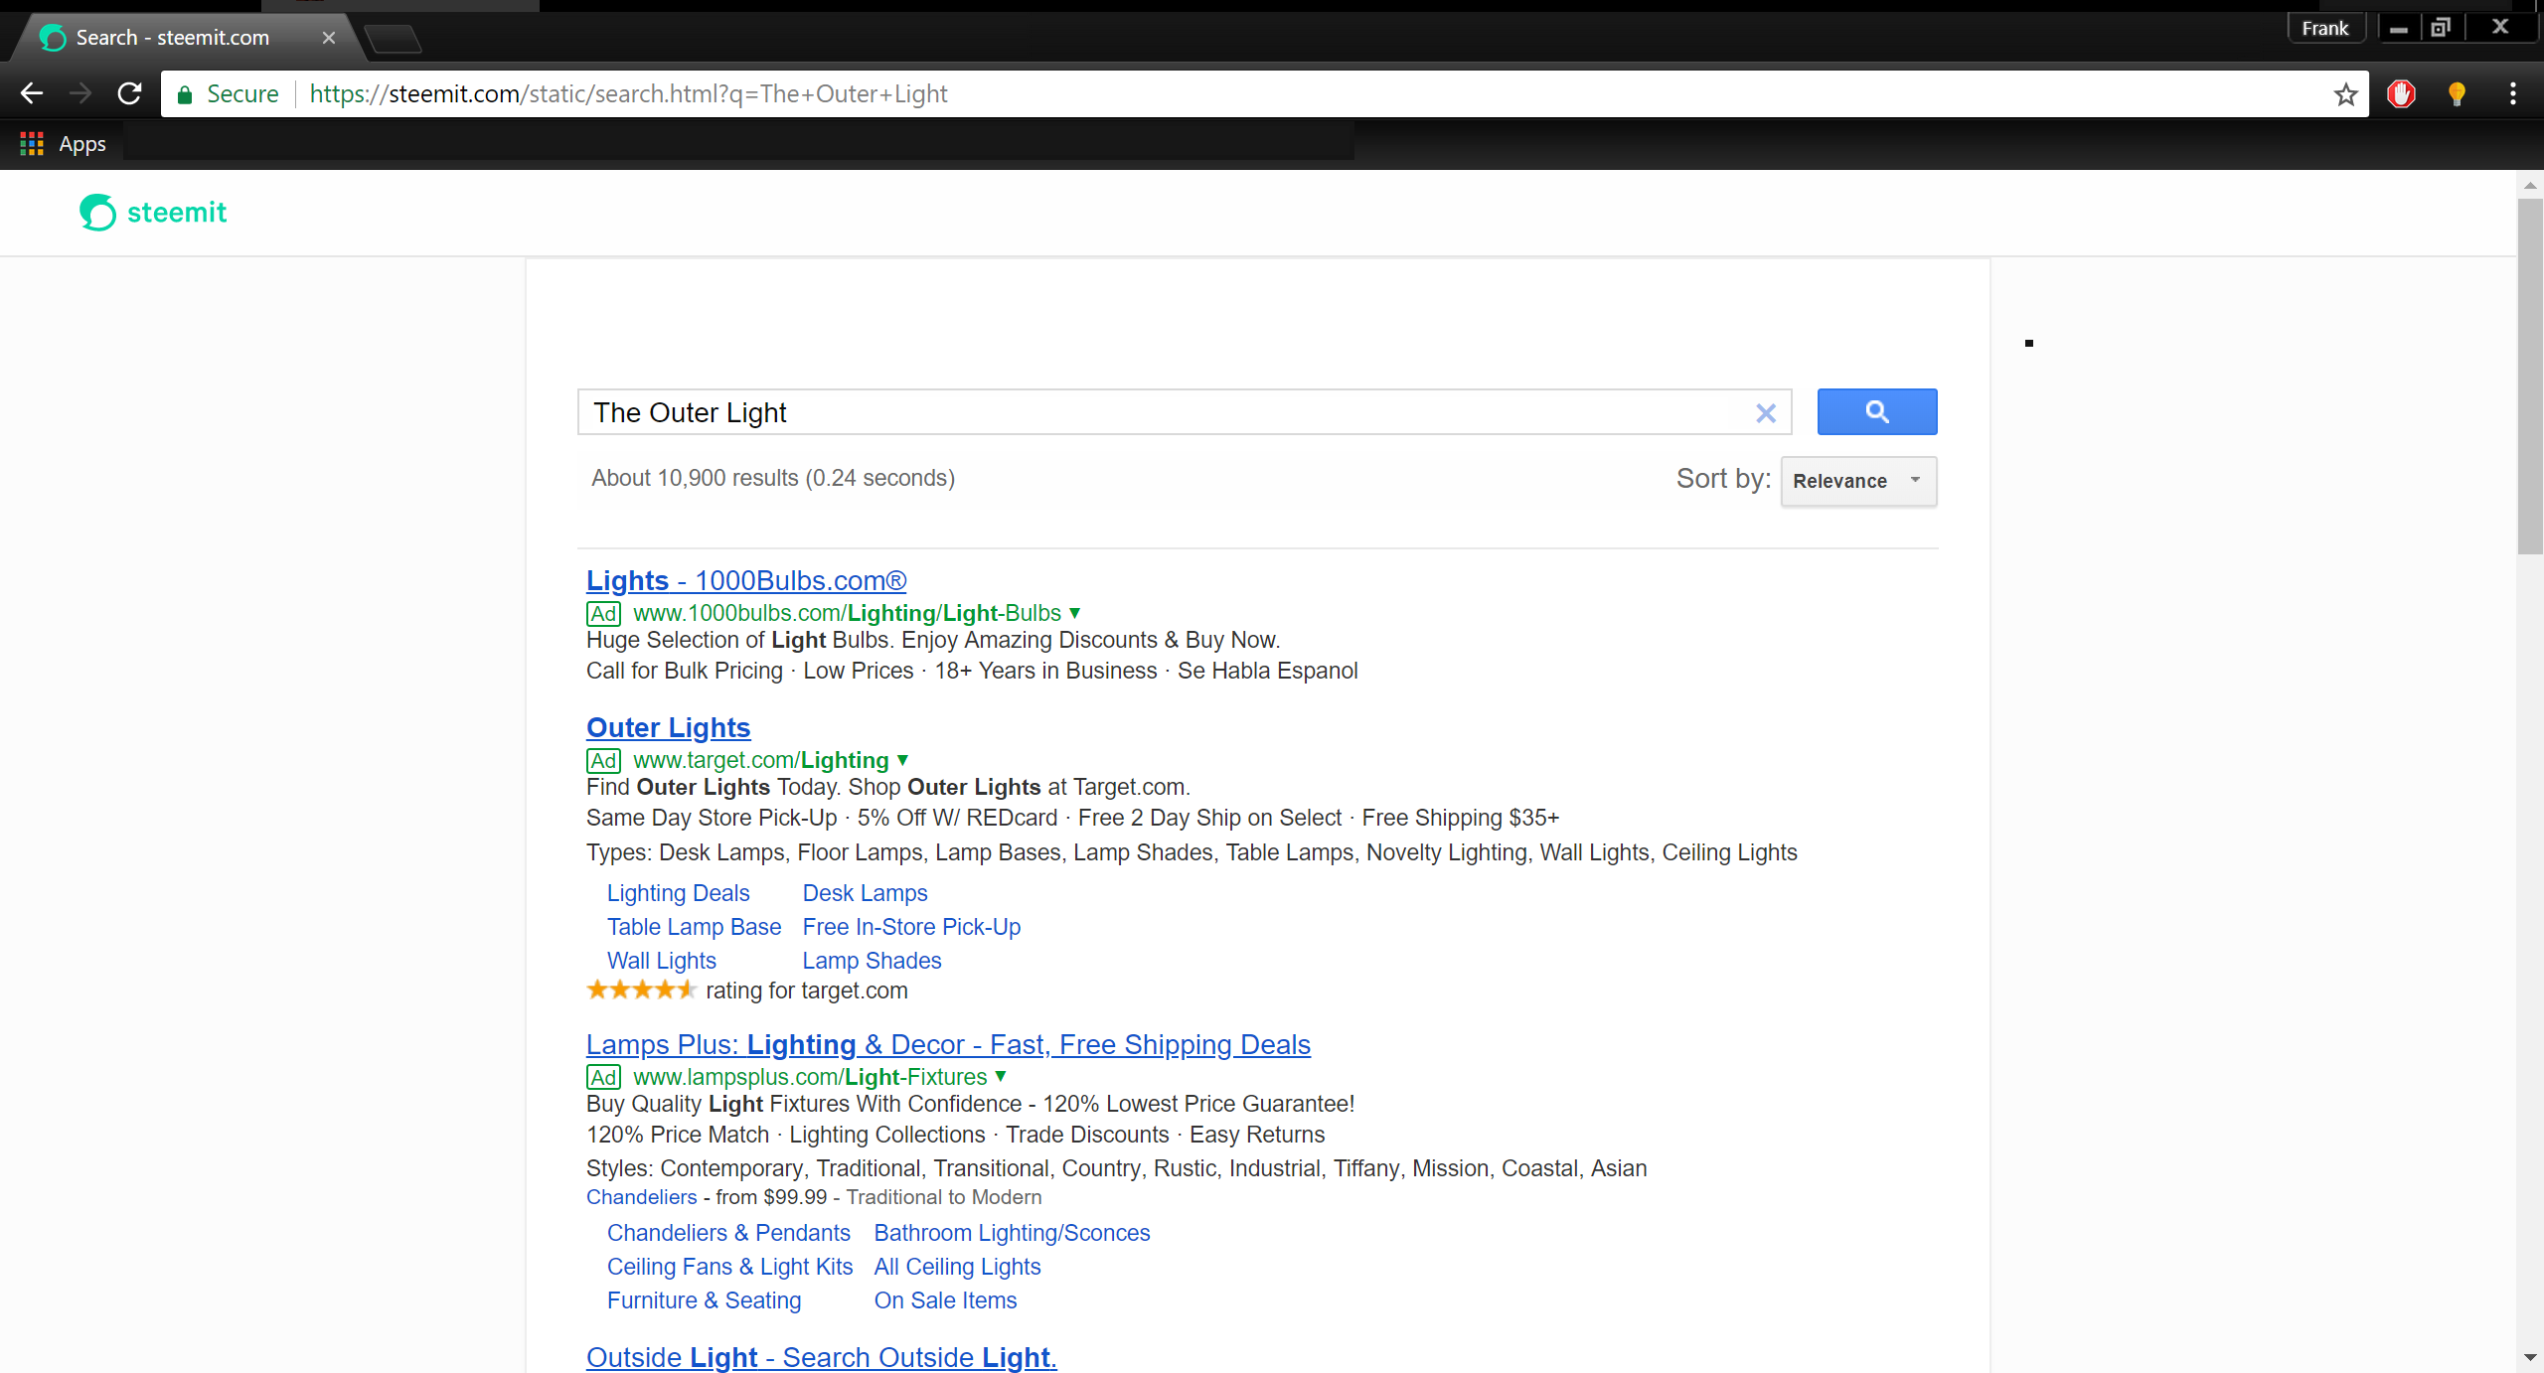Click the About 10,900 results text
This screenshot has height=1373, width=2544.
tap(772, 478)
